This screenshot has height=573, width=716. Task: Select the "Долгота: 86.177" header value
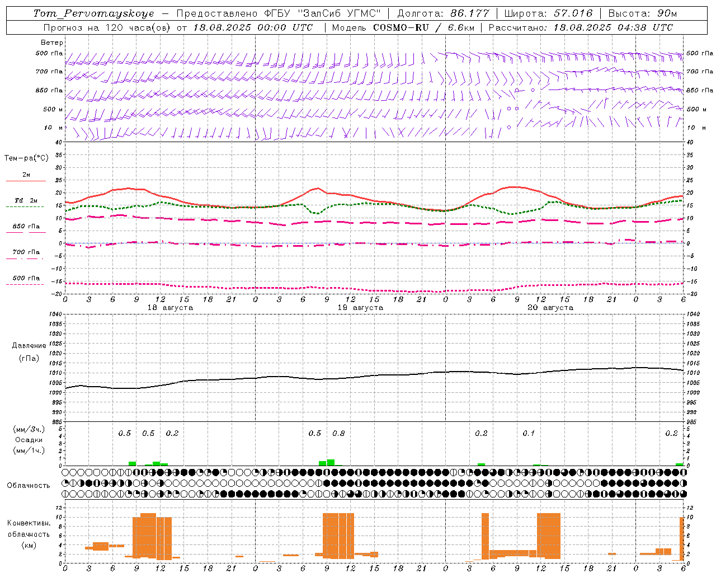coord(443,13)
